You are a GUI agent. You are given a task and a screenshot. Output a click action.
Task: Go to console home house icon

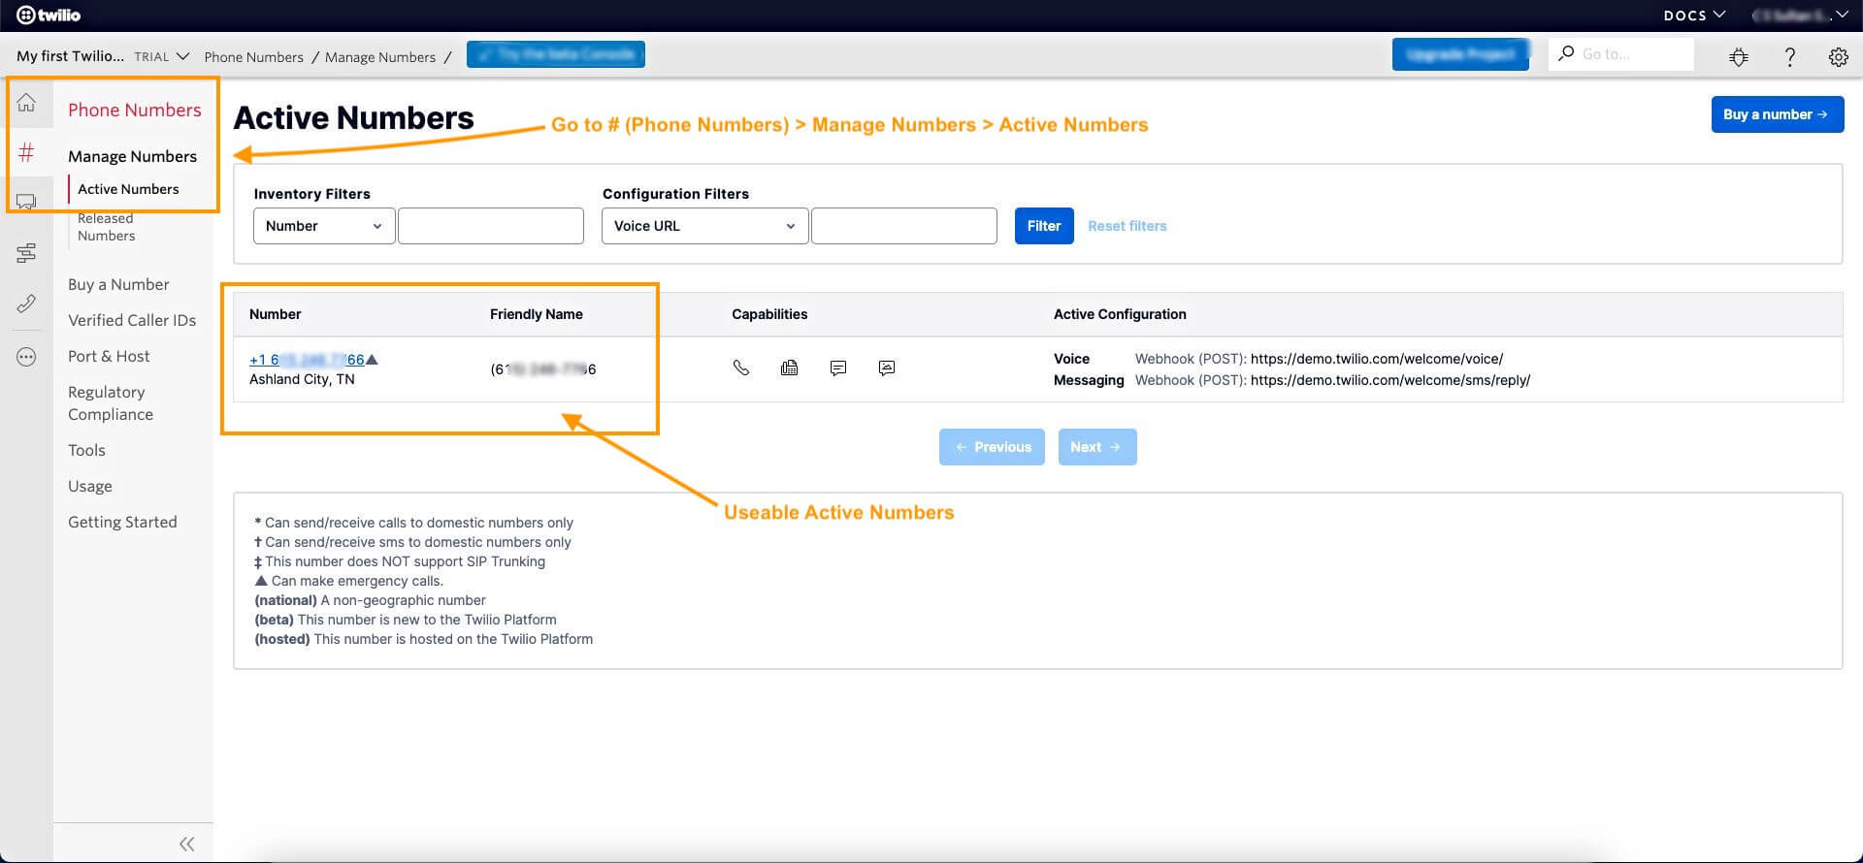click(x=26, y=103)
